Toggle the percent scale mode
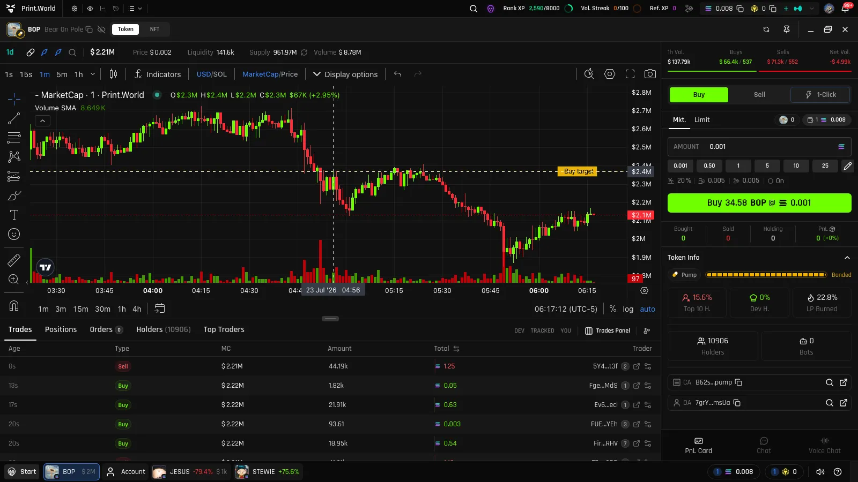Viewport: 858px width, 482px height. [x=613, y=309]
